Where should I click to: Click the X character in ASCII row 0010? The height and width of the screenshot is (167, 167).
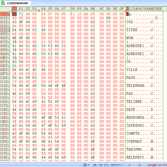157,18
